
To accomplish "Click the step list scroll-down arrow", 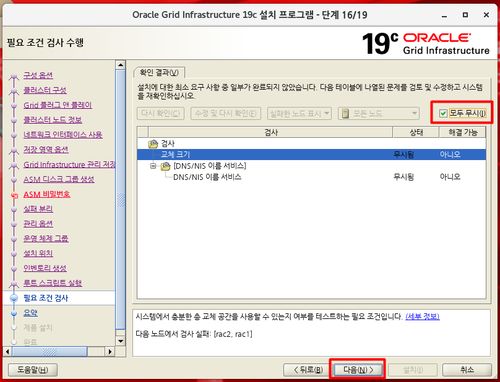I will [x=121, y=341].
